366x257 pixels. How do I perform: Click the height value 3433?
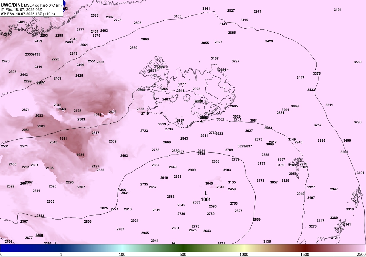point(311,90)
